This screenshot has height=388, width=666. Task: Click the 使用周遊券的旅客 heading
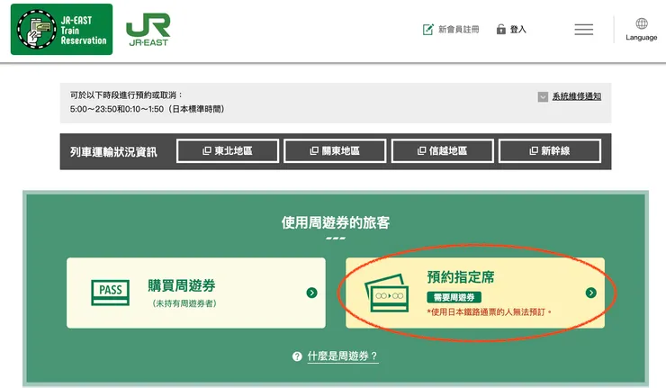pyautogui.click(x=336, y=222)
